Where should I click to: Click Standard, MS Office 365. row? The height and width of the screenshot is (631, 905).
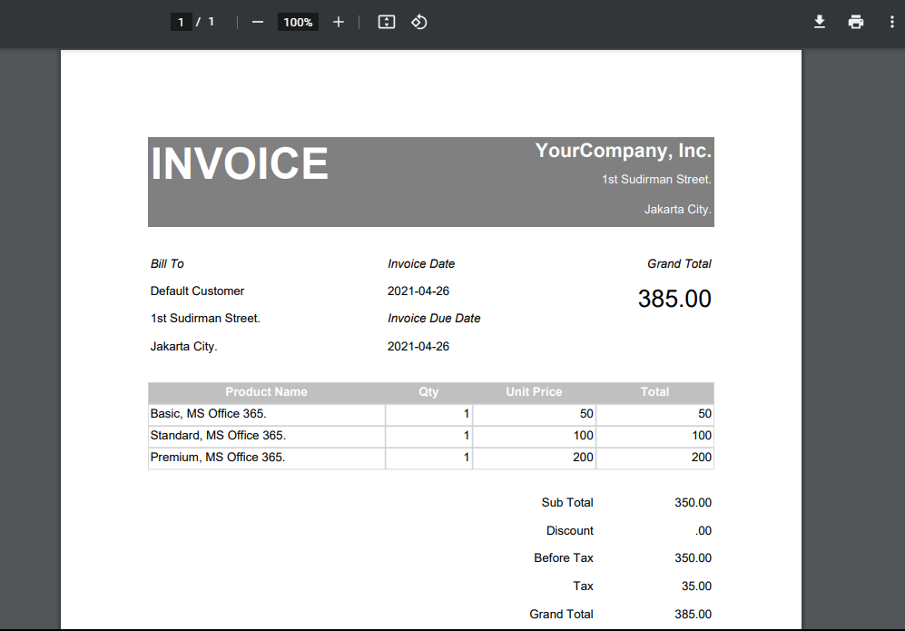[430, 436]
